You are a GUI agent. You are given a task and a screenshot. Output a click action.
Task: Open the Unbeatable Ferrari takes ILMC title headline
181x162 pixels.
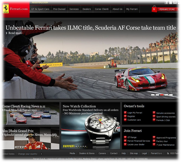click(x=91, y=28)
